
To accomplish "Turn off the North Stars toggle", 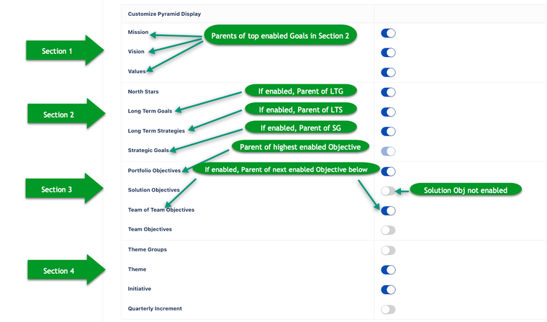I will coord(388,92).
